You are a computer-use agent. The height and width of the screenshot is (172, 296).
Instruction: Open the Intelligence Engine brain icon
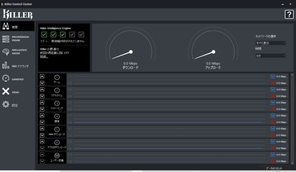click(6, 52)
